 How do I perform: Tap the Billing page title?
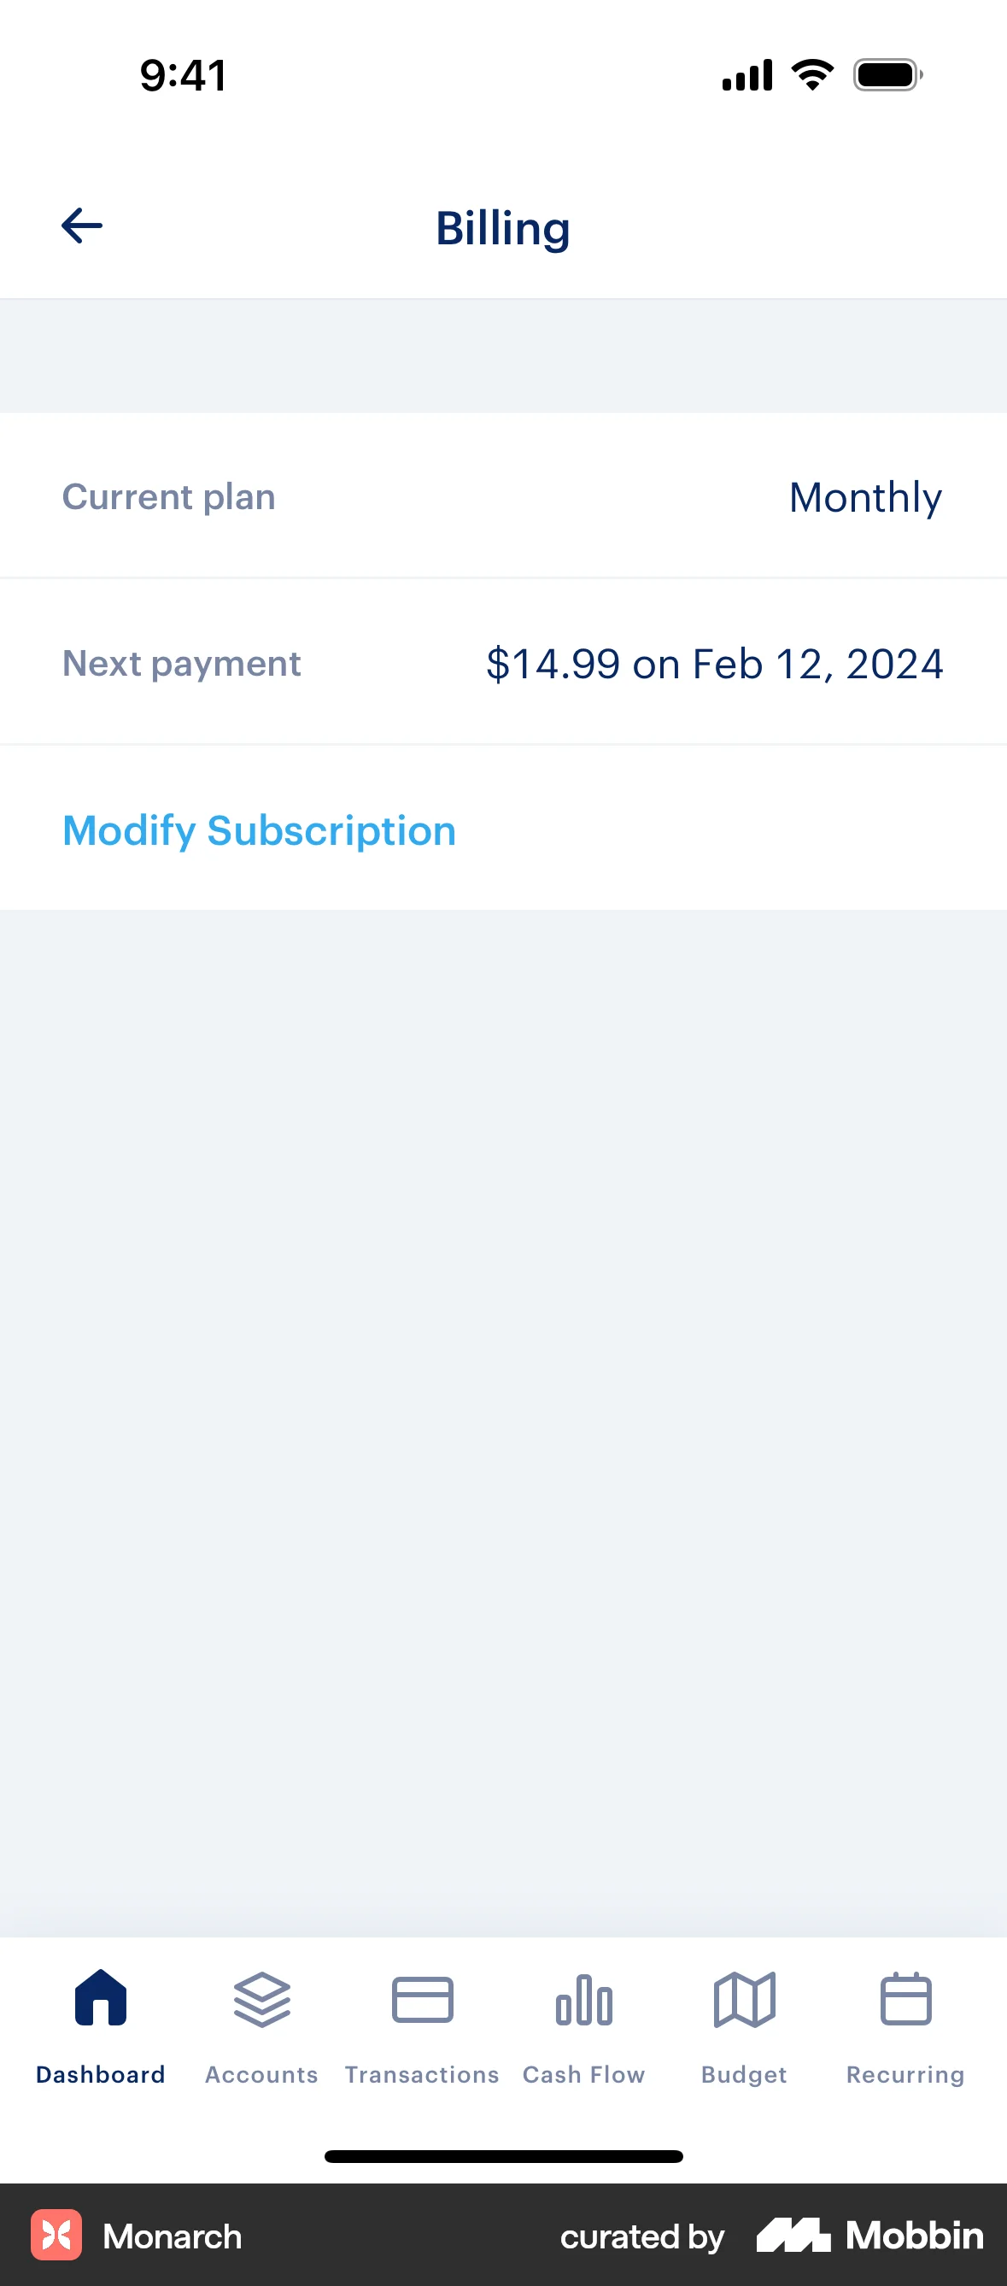point(502,228)
